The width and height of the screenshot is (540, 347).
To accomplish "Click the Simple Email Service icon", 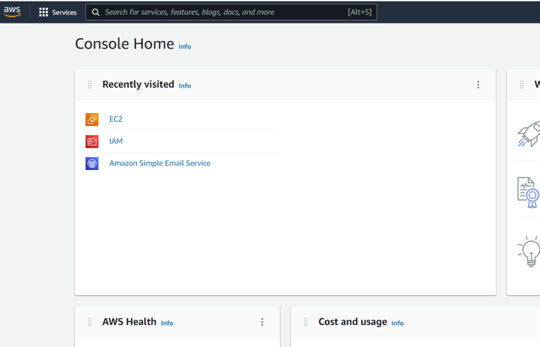I will coord(92,163).
